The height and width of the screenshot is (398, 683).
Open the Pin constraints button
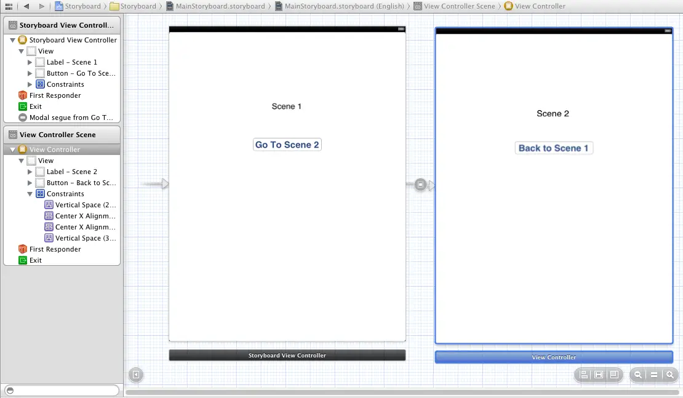(x=598, y=375)
